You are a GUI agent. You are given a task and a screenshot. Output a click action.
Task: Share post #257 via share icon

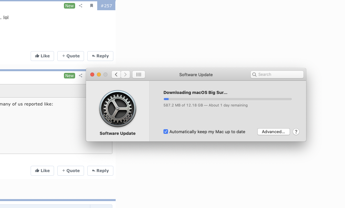point(80,6)
